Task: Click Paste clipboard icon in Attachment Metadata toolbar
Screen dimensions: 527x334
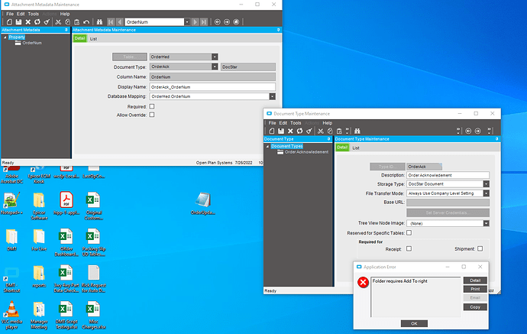Action: (x=77, y=22)
